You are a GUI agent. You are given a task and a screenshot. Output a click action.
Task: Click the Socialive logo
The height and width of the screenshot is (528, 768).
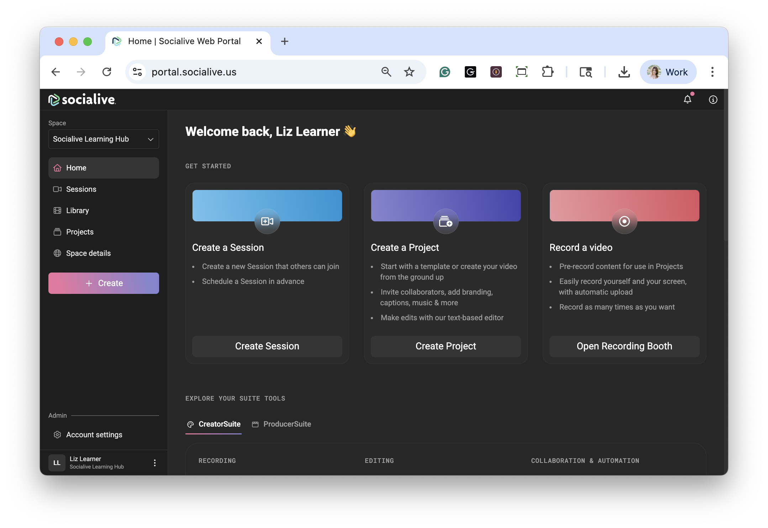(82, 100)
